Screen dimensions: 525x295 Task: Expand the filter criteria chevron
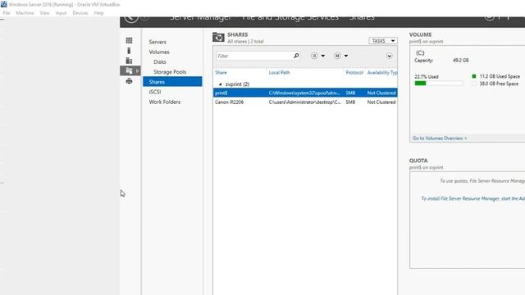point(389,56)
